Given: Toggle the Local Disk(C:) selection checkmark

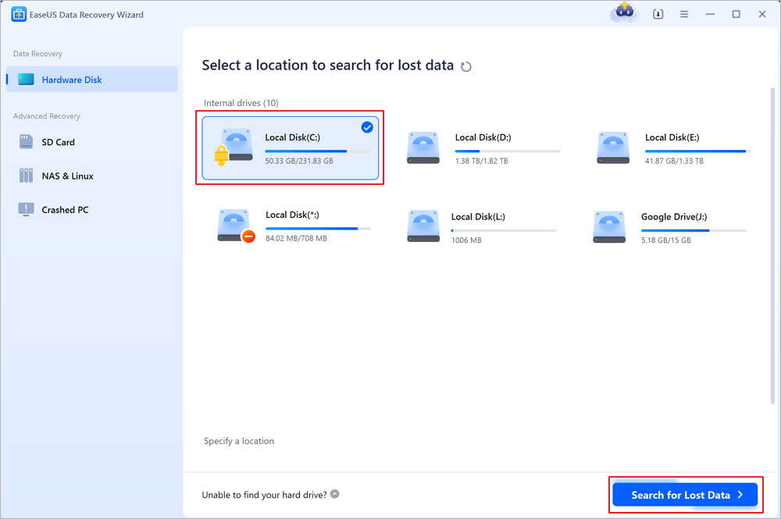Looking at the screenshot, I should coord(367,127).
